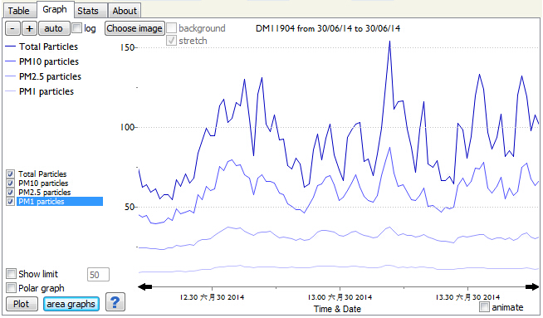Open the Stats tab

[88, 11]
